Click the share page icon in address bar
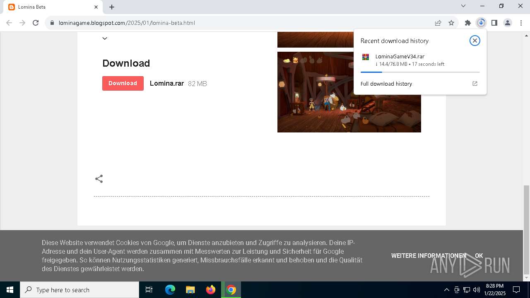The height and width of the screenshot is (298, 530). tap(438, 23)
